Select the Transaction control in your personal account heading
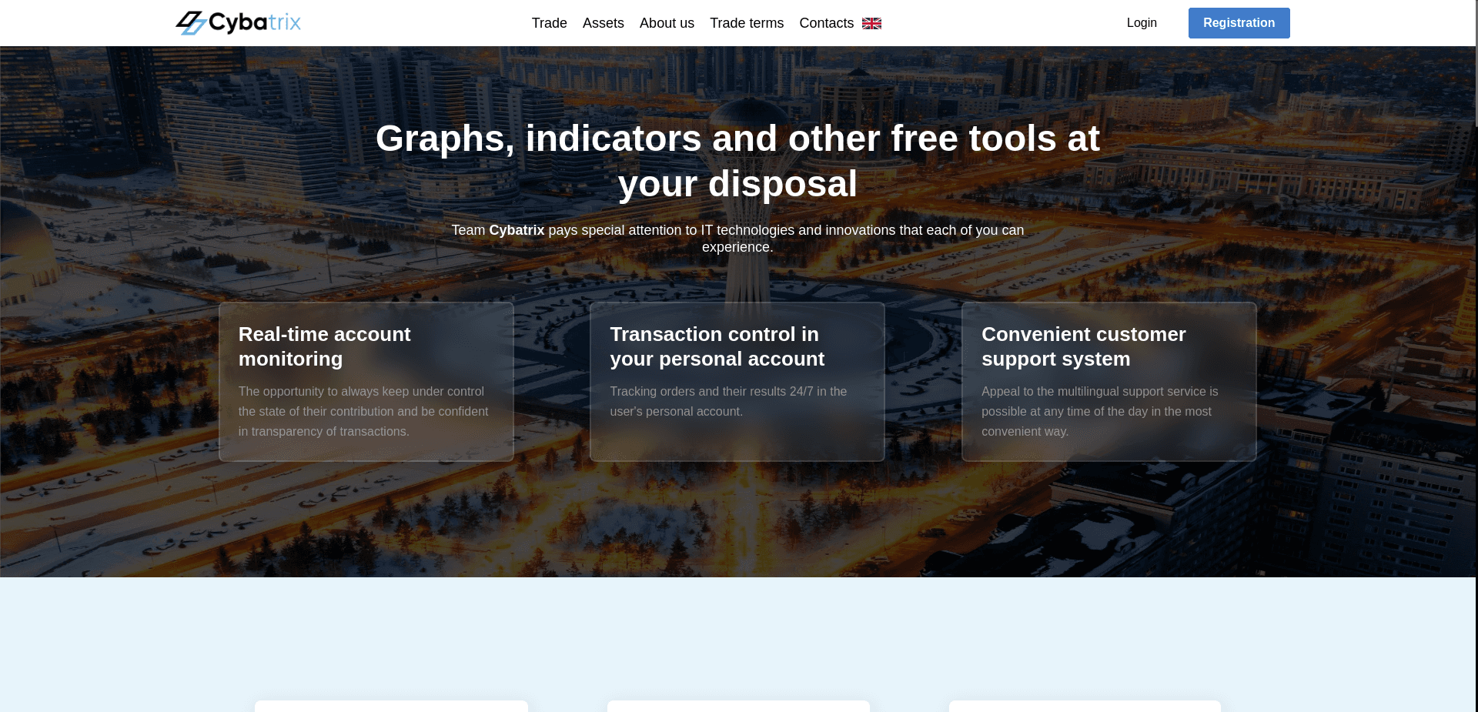 point(717,346)
